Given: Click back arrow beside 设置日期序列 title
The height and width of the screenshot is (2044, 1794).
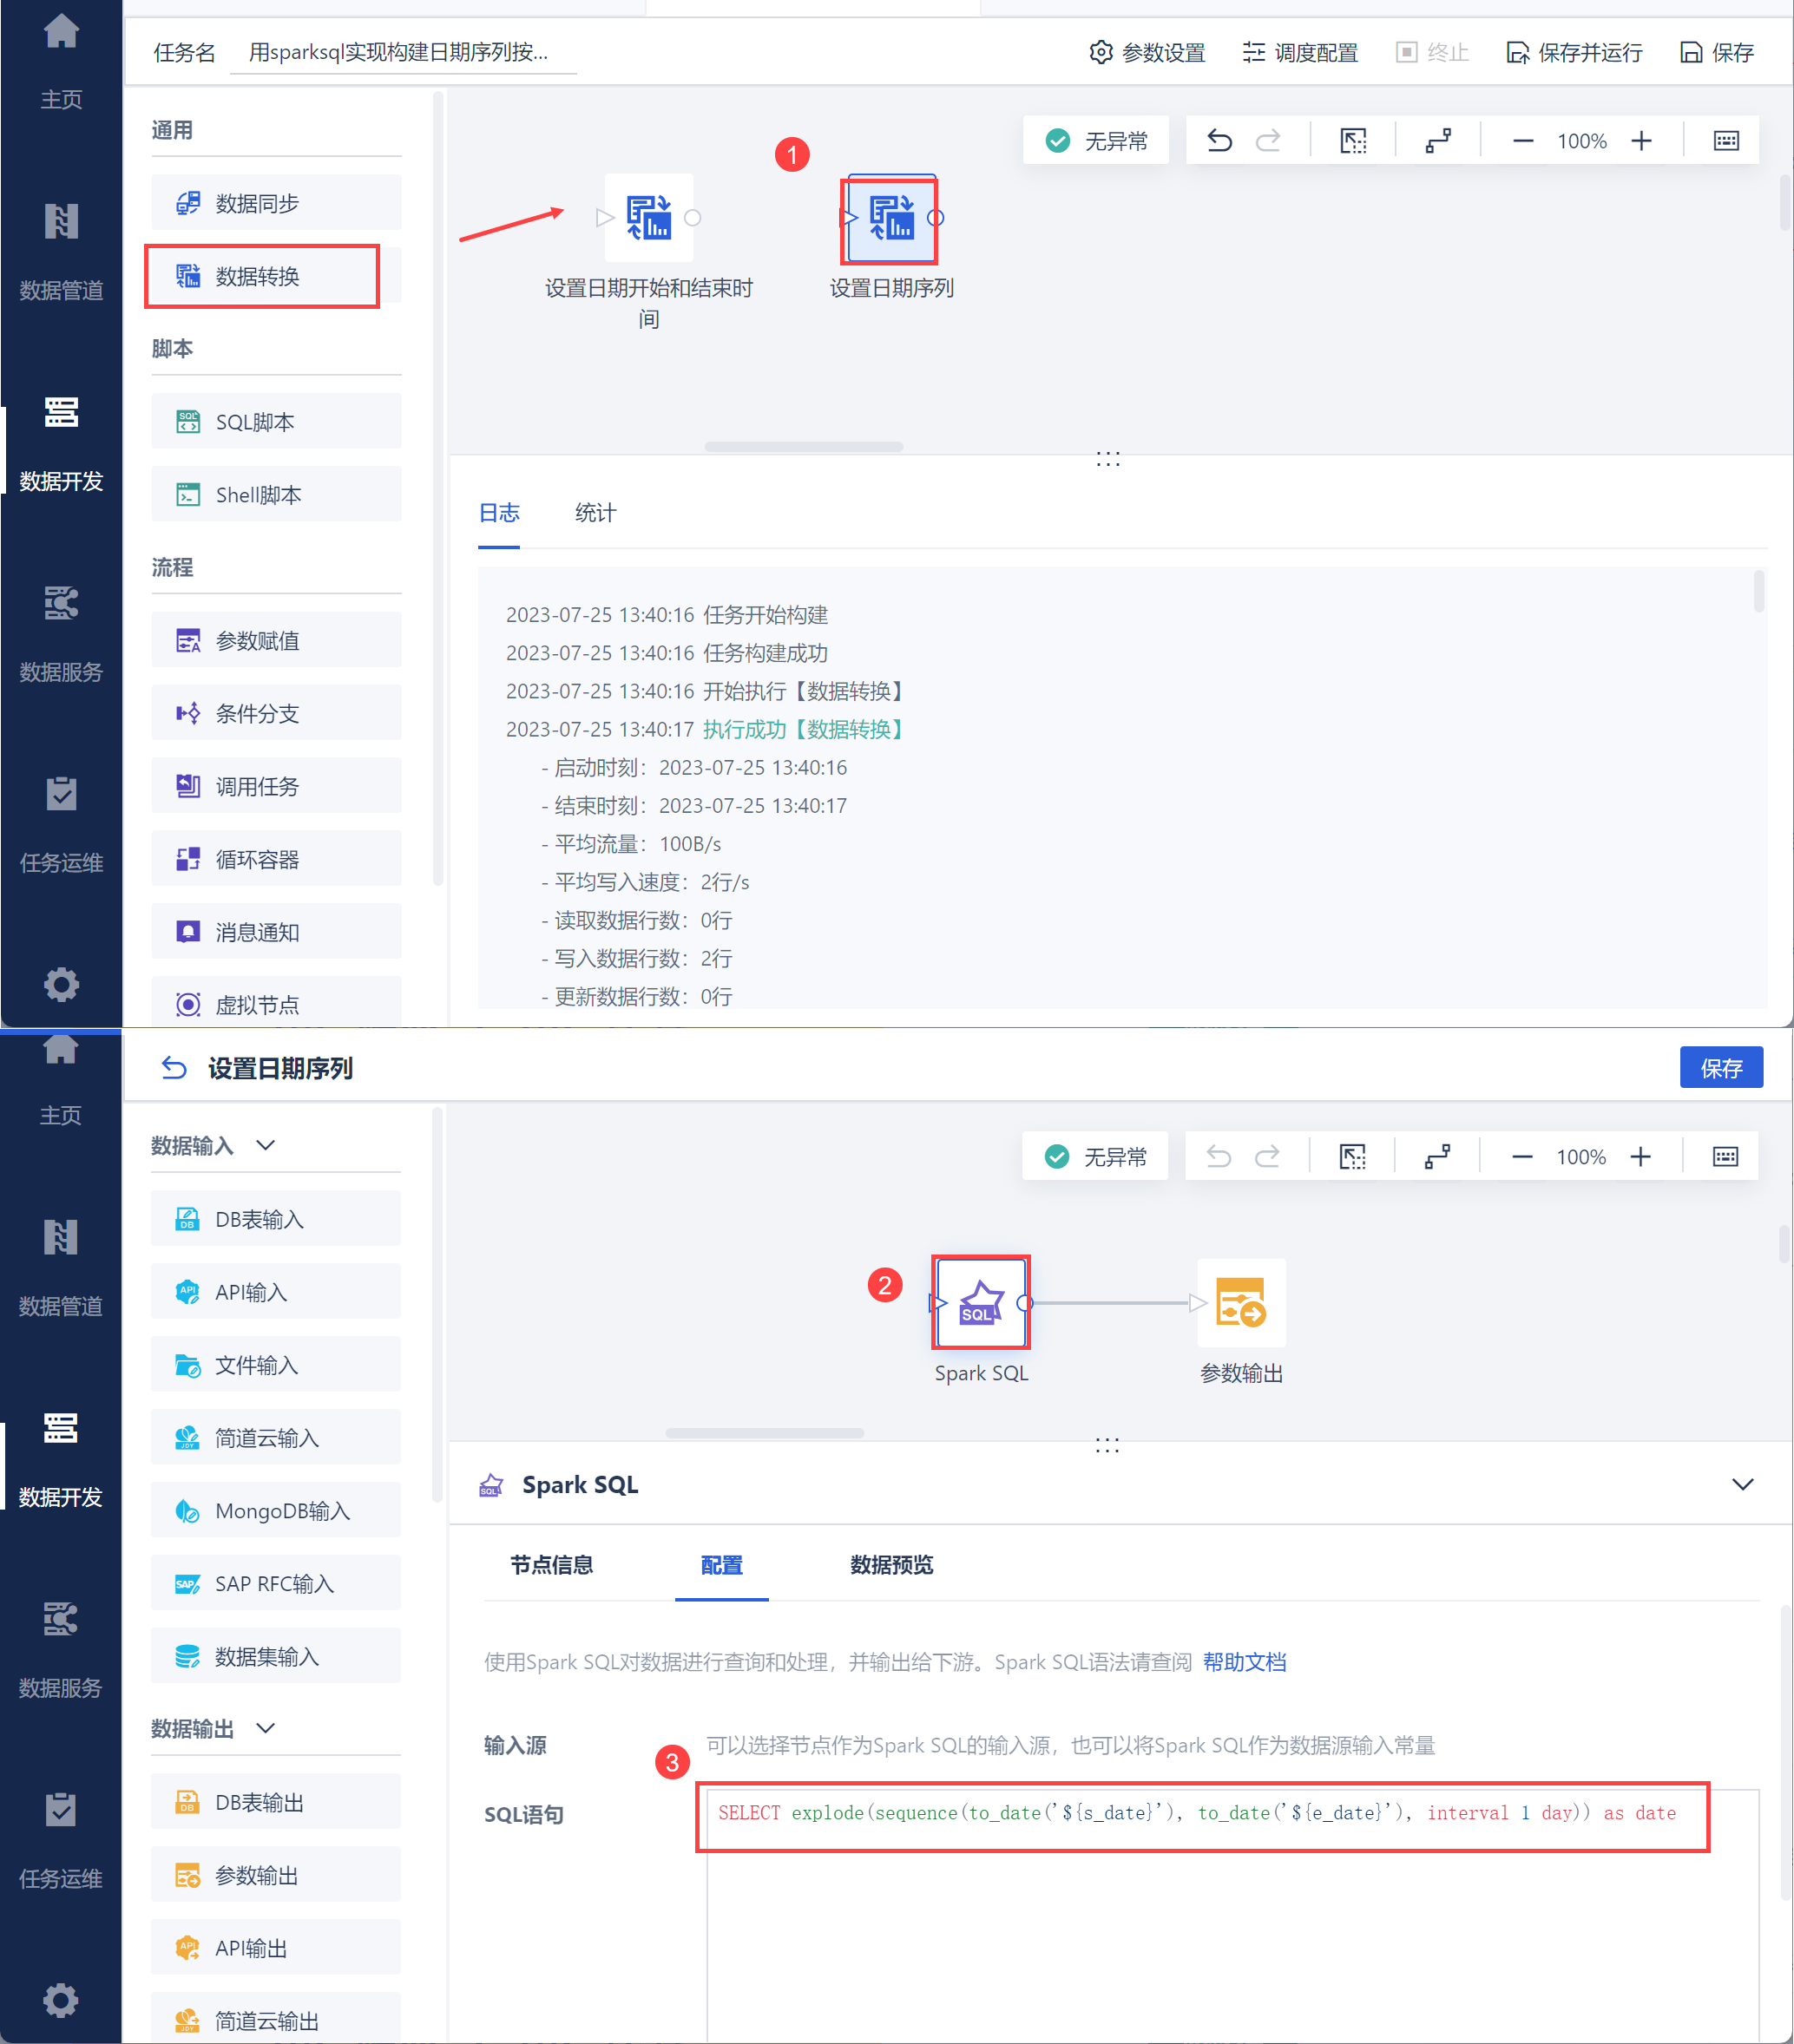Looking at the screenshot, I should point(174,1068).
